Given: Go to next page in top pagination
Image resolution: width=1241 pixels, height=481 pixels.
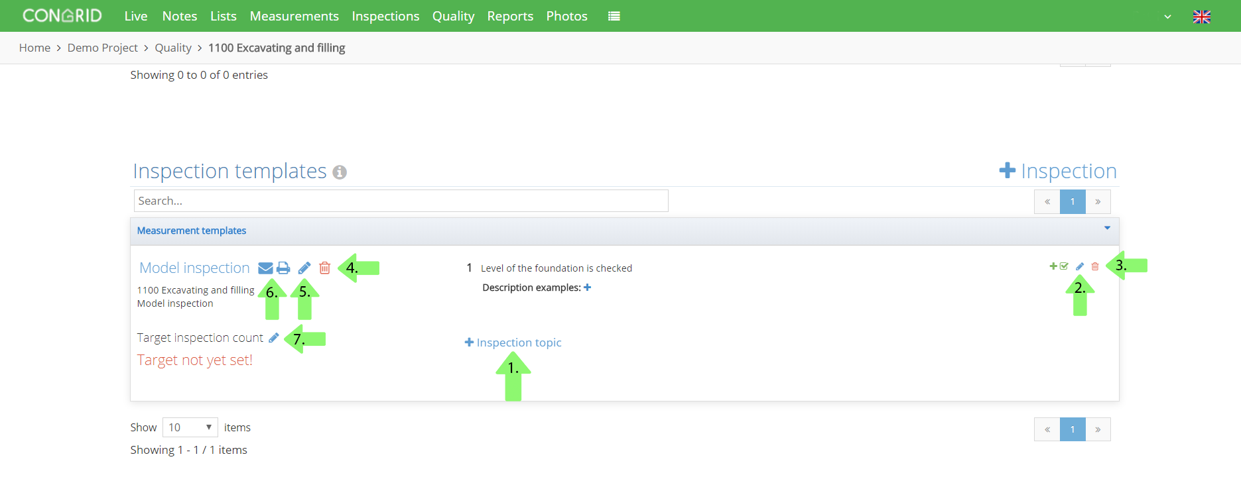Looking at the screenshot, I should tap(1098, 201).
